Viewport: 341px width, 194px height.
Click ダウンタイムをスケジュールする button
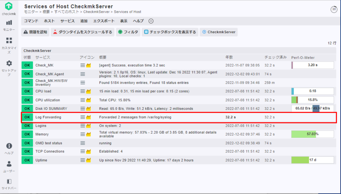pyautogui.click(x=83, y=32)
